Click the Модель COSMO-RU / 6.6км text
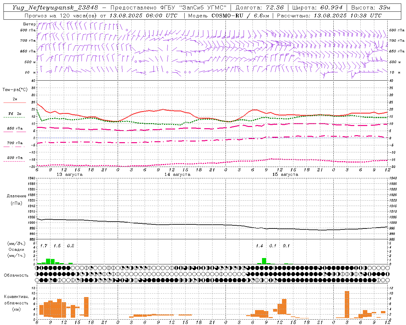 click(228, 16)
